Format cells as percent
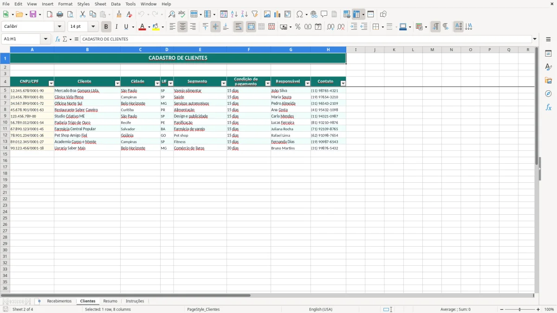The image size is (557, 313). click(x=298, y=27)
